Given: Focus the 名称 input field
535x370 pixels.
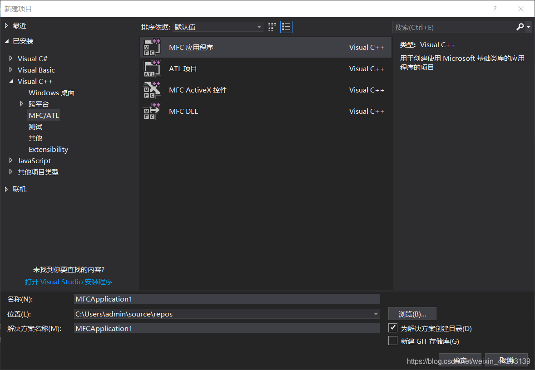Looking at the screenshot, I should (x=227, y=299).
